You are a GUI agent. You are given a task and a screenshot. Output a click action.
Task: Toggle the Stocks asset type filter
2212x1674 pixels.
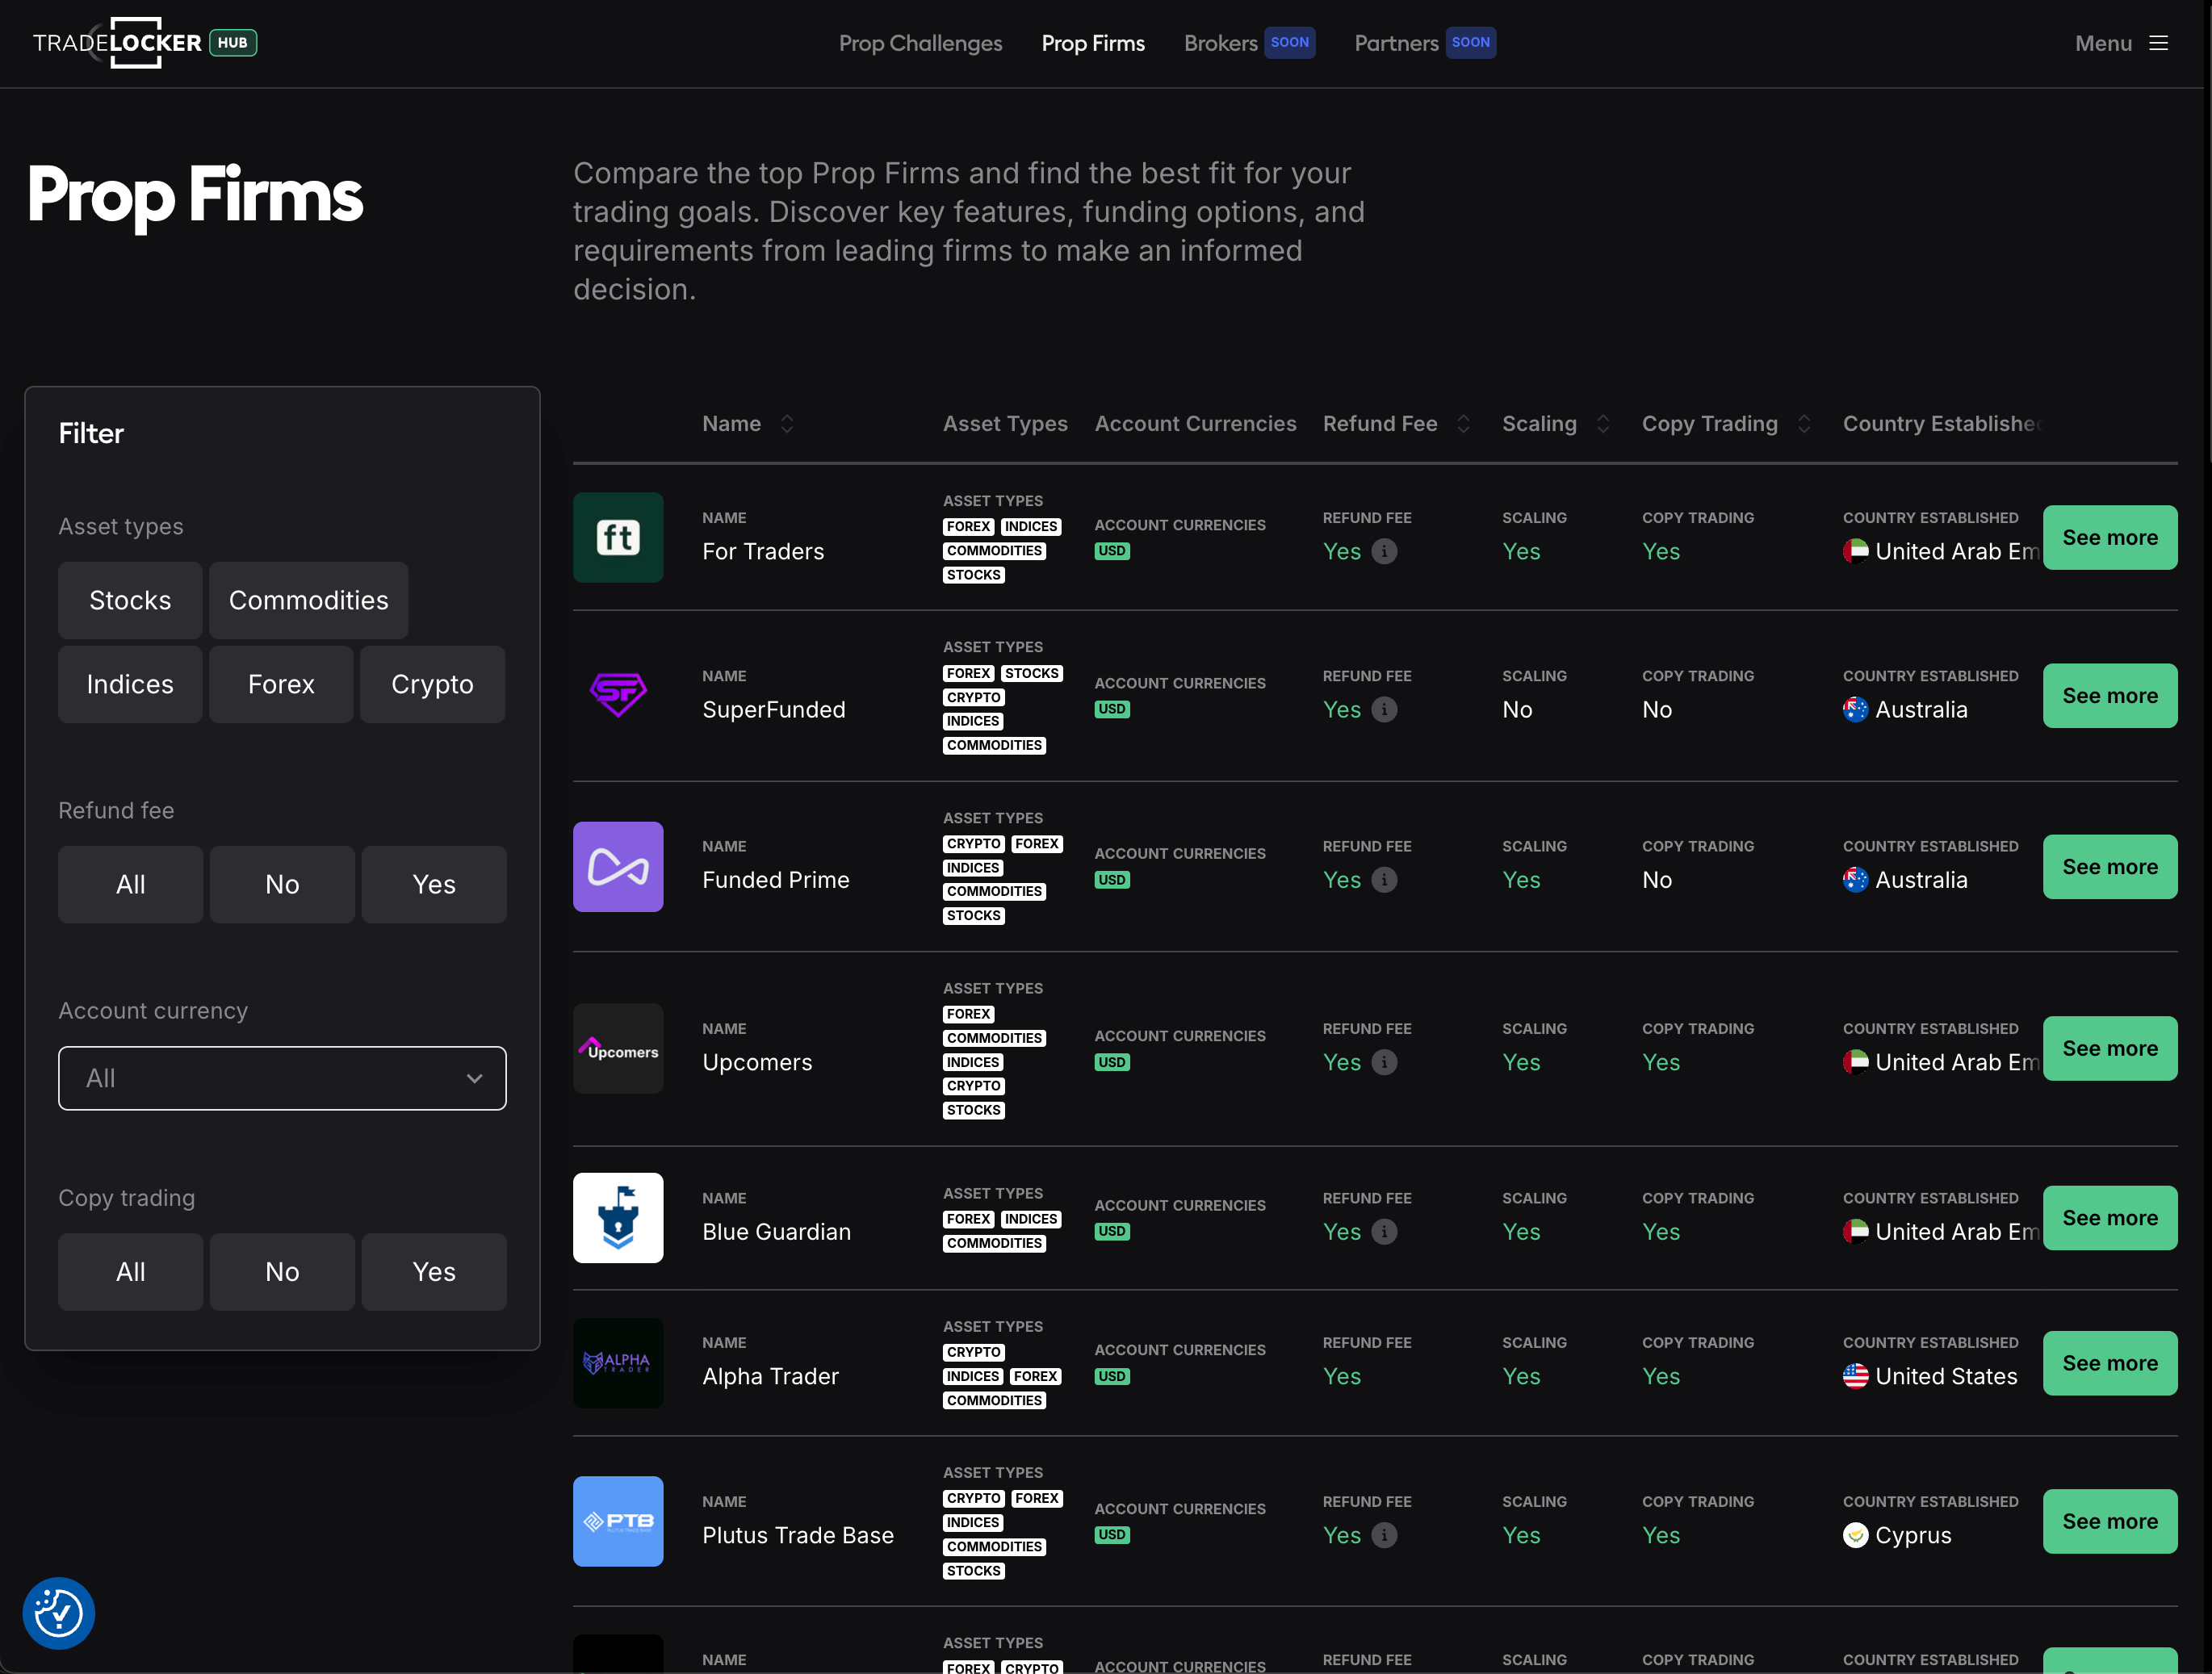tap(130, 600)
